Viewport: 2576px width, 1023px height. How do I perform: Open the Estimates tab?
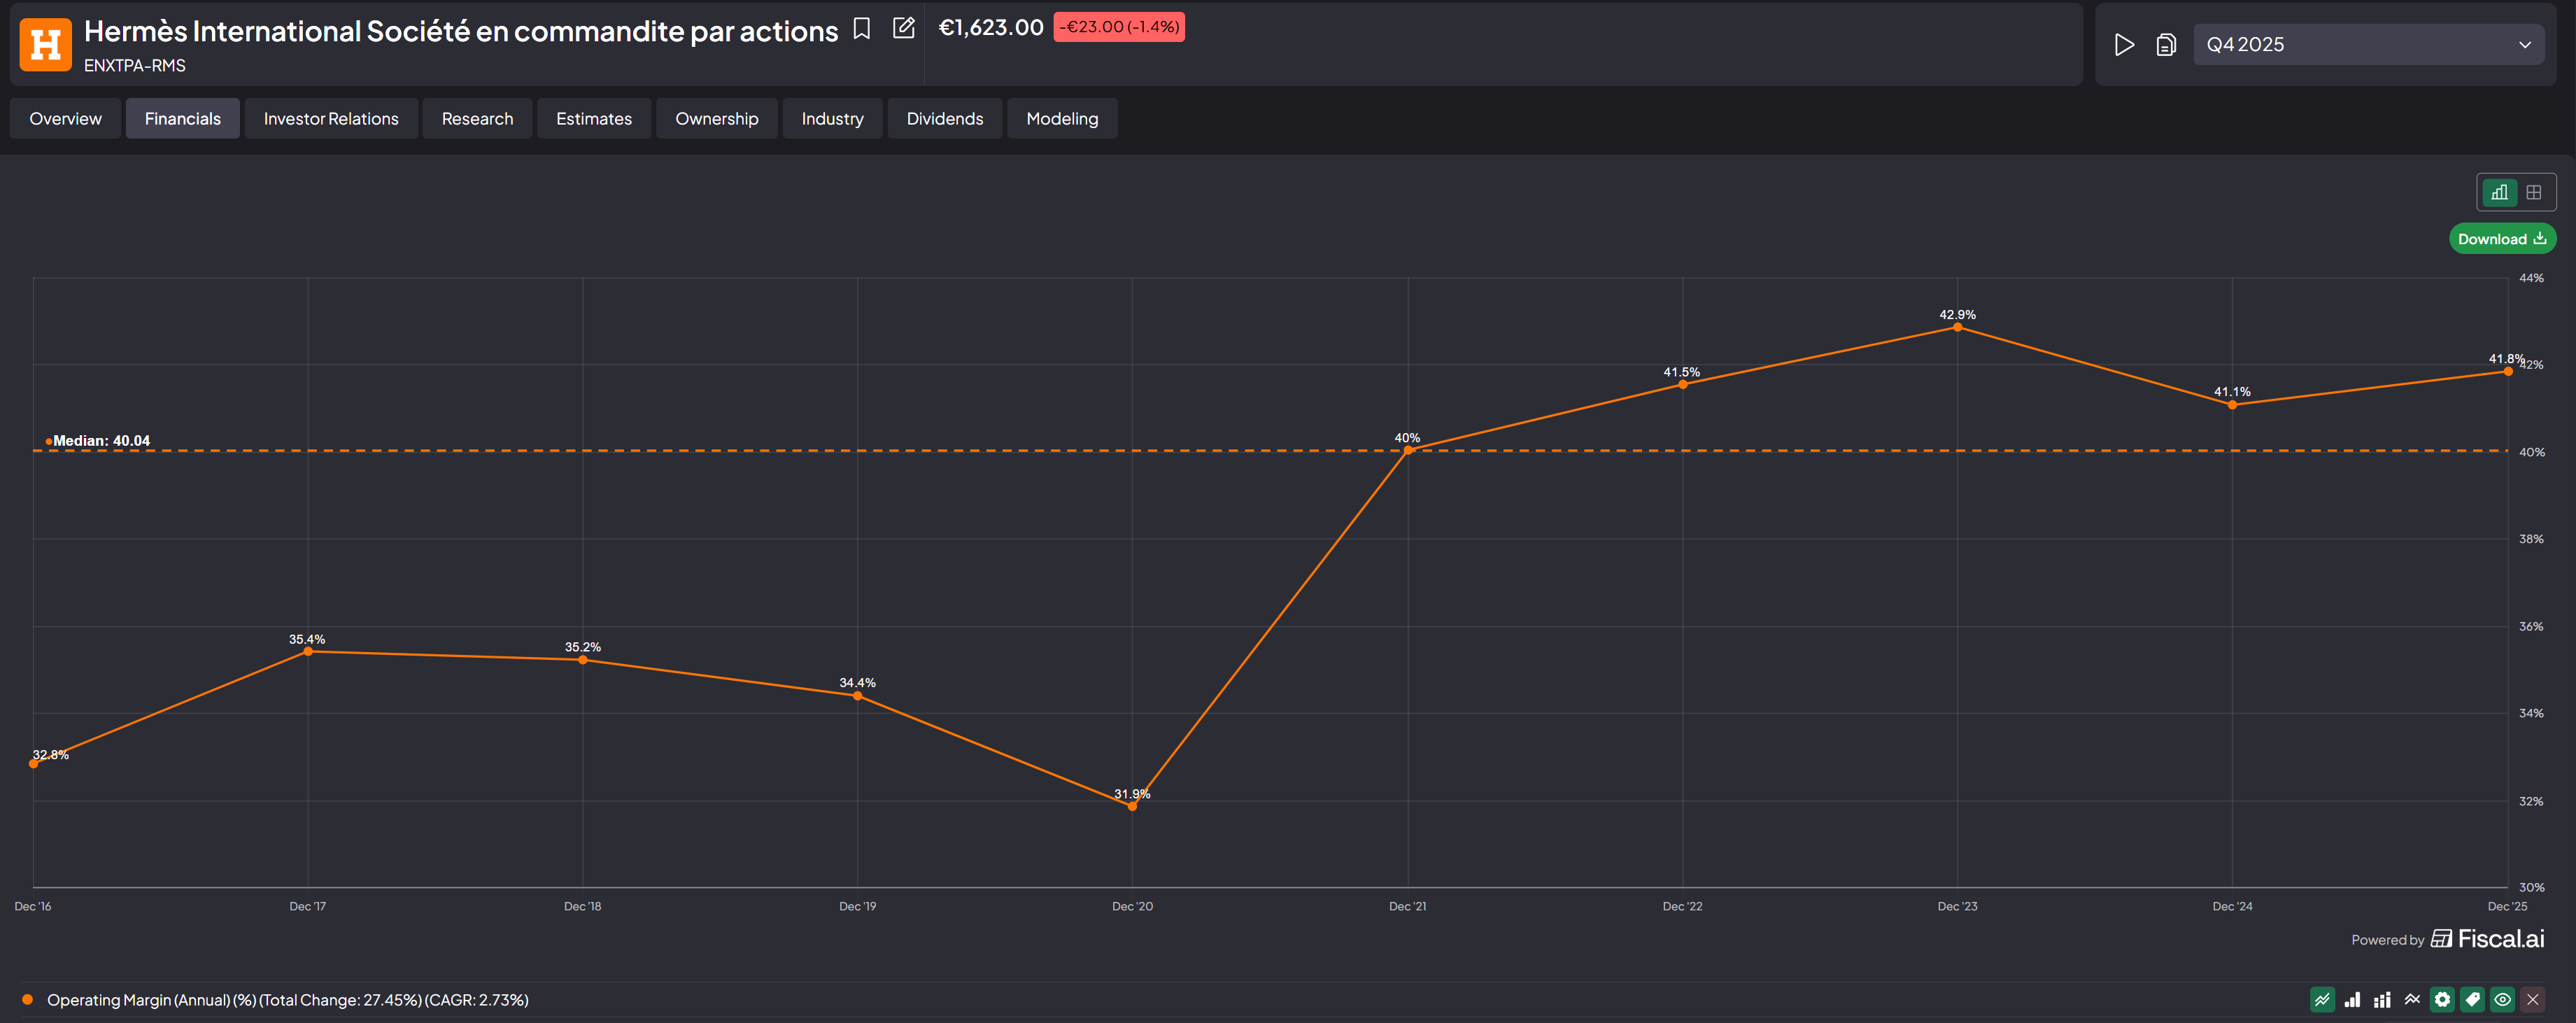point(593,119)
